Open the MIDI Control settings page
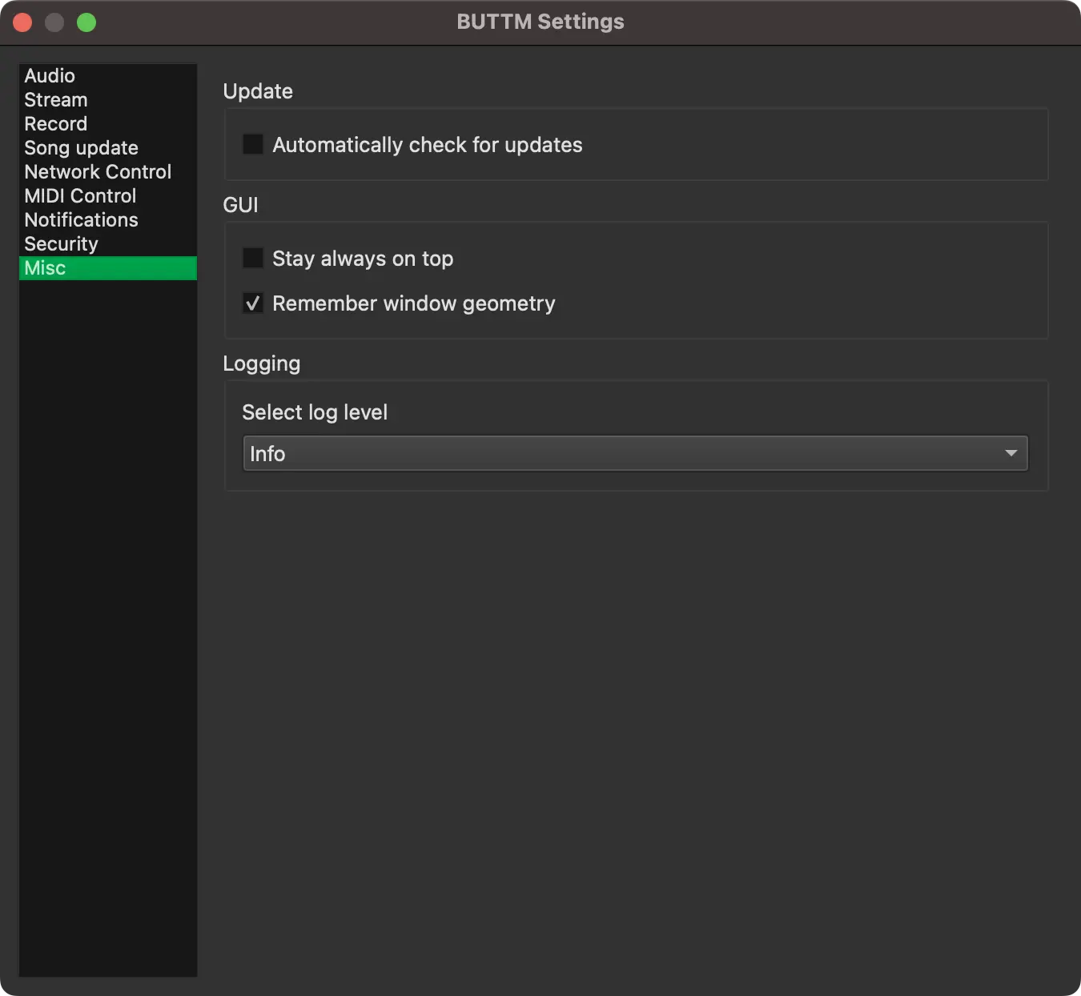The height and width of the screenshot is (996, 1081). [79, 195]
